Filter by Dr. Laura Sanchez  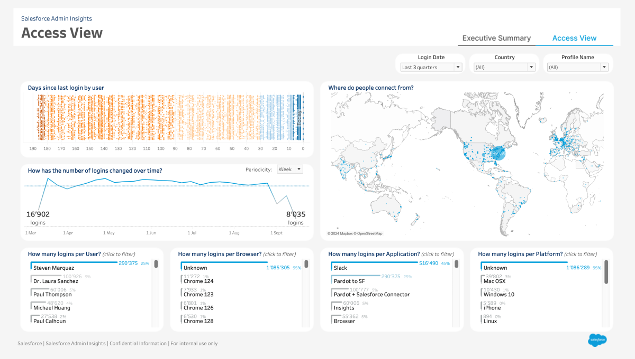56,281
